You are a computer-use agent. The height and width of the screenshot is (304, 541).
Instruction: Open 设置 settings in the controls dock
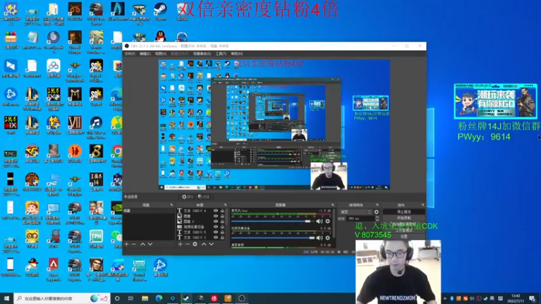(404, 237)
